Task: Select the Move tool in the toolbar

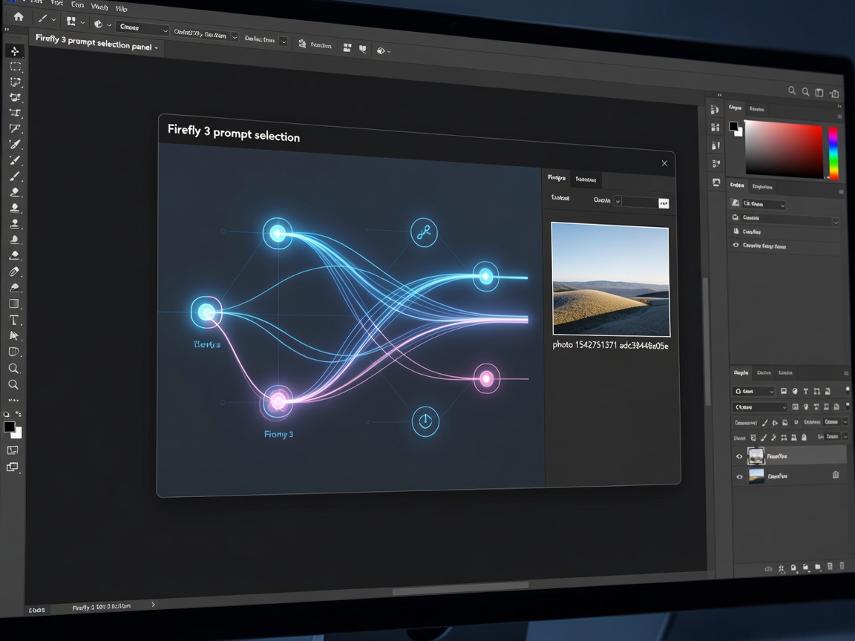Action: tap(15, 50)
